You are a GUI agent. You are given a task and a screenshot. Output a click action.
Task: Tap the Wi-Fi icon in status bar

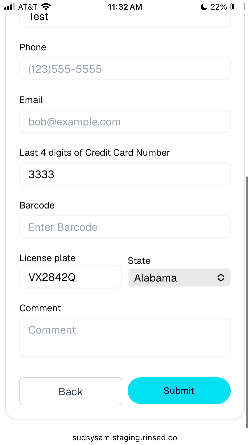click(45, 7)
